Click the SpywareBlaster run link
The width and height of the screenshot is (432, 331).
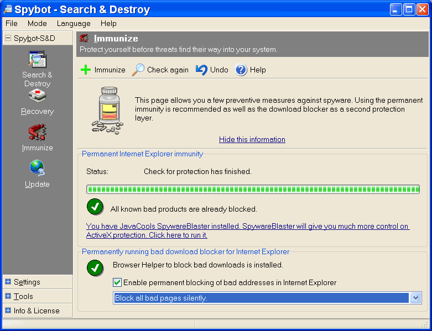click(248, 230)
